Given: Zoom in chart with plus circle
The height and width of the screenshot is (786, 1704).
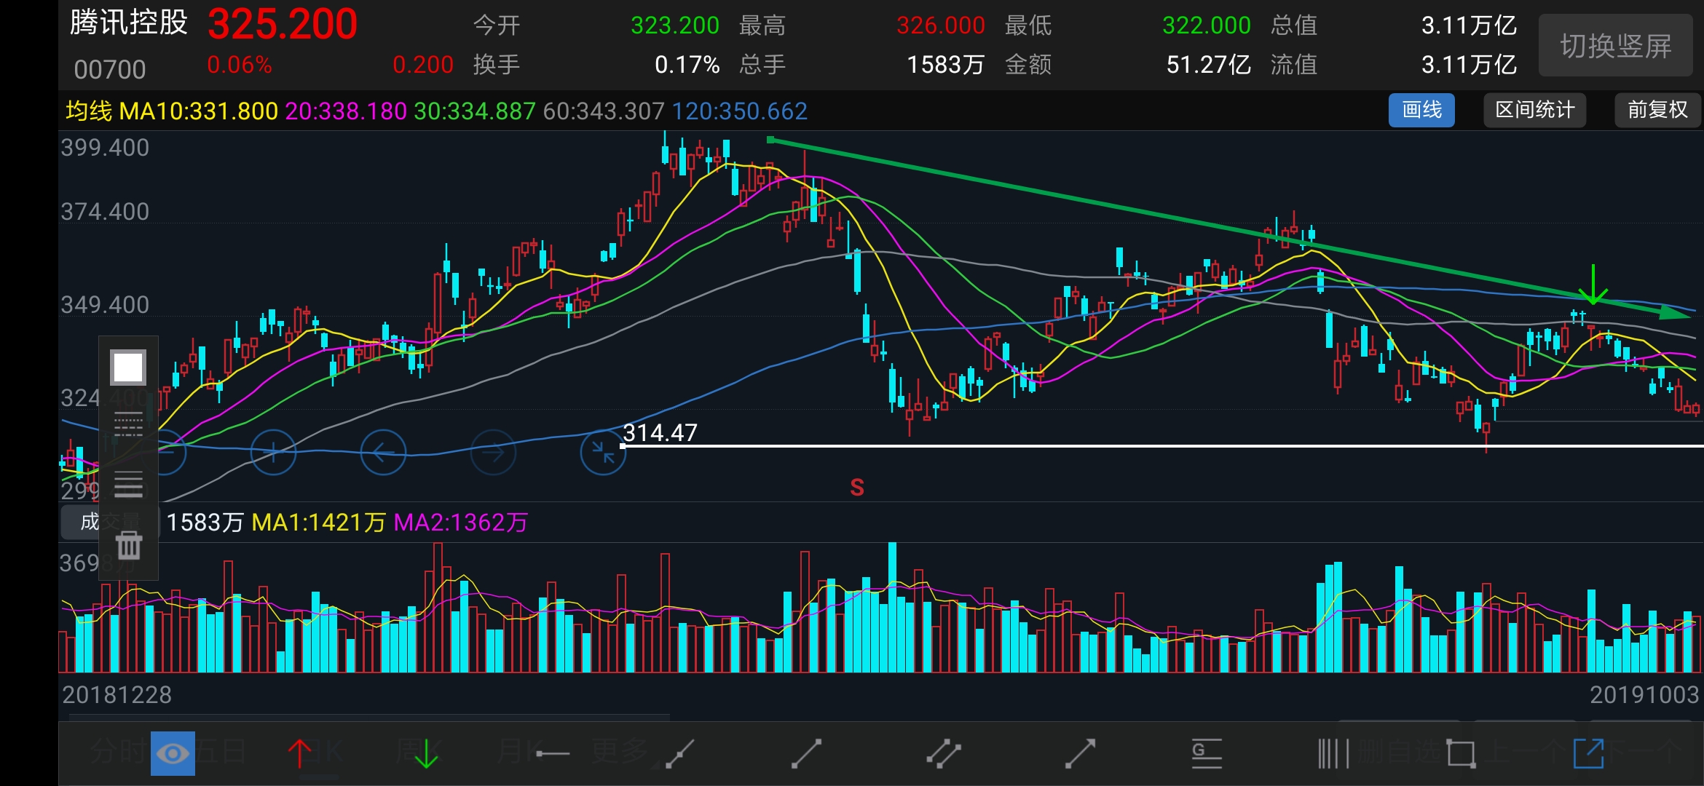Looking at the screenshot, I should click(273, 453).
